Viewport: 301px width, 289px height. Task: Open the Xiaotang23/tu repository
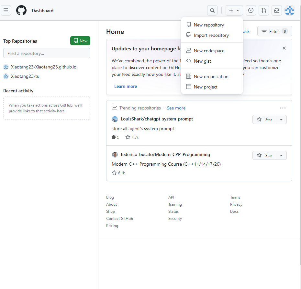[25, 76]
